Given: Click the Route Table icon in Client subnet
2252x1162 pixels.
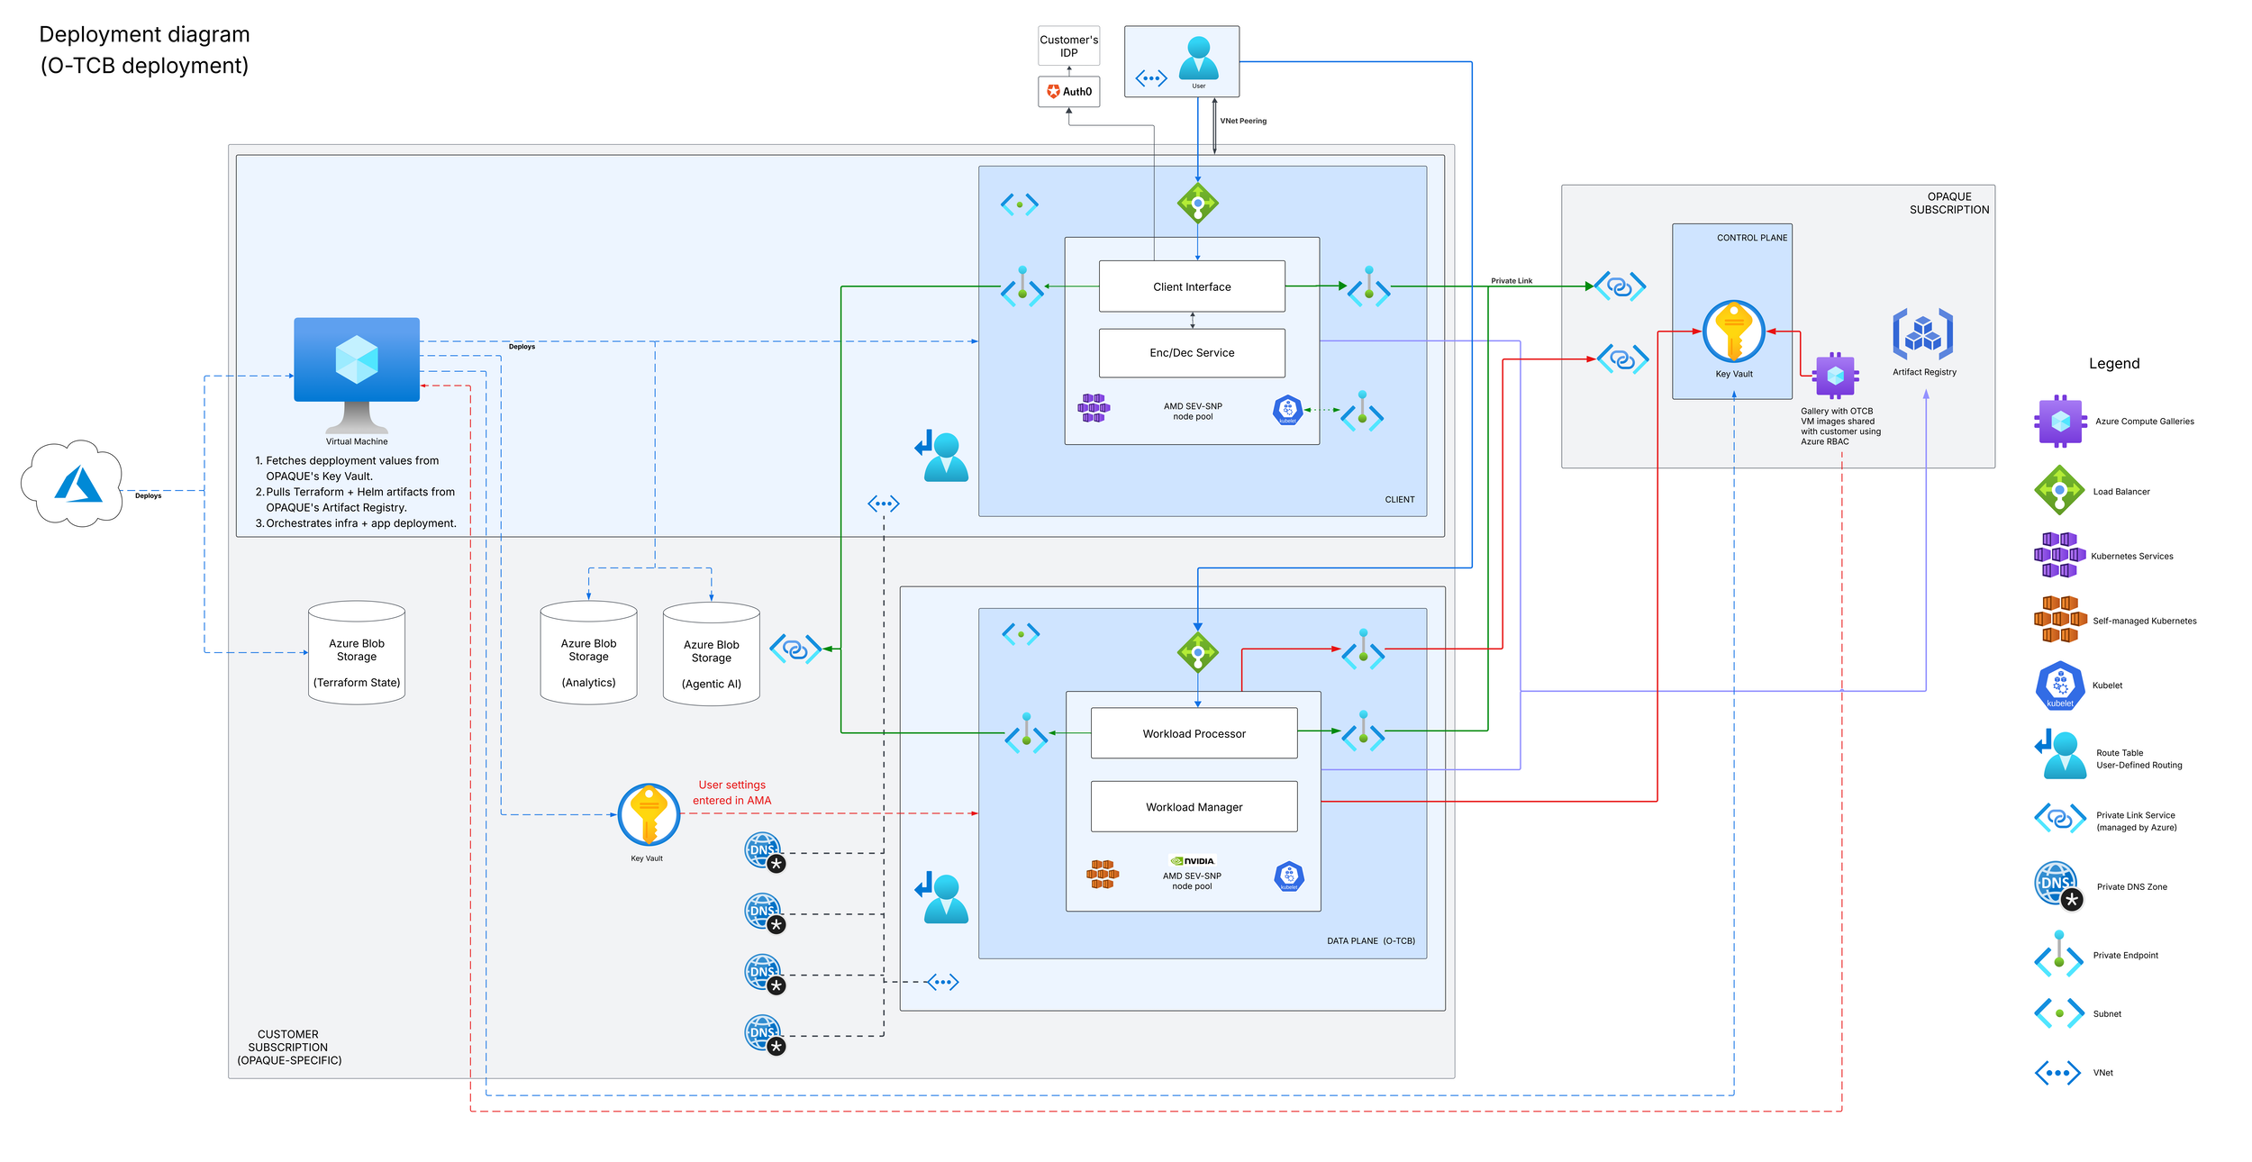Looking at the screenshot, I should tap(942, 457).
